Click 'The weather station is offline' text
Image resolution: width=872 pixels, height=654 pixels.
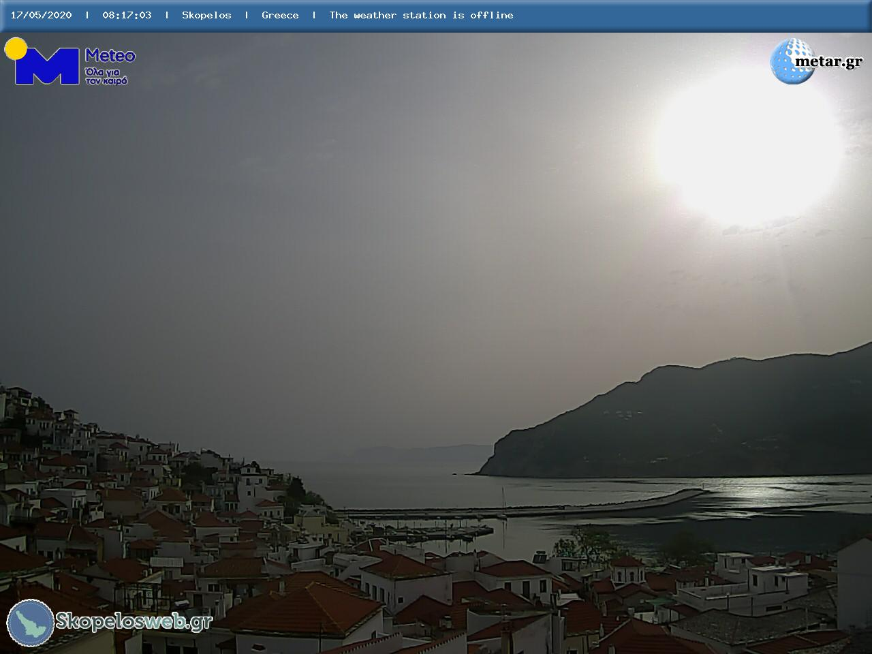point(421,15)
